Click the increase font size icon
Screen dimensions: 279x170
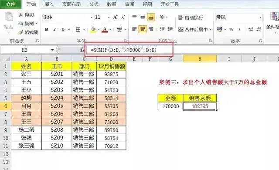[x=115, y=17]
